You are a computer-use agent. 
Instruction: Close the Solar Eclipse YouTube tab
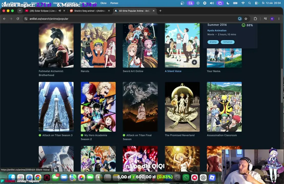(x=64, y=11)
